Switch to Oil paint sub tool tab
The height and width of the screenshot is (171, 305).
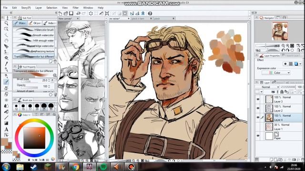tap(35, 23)
